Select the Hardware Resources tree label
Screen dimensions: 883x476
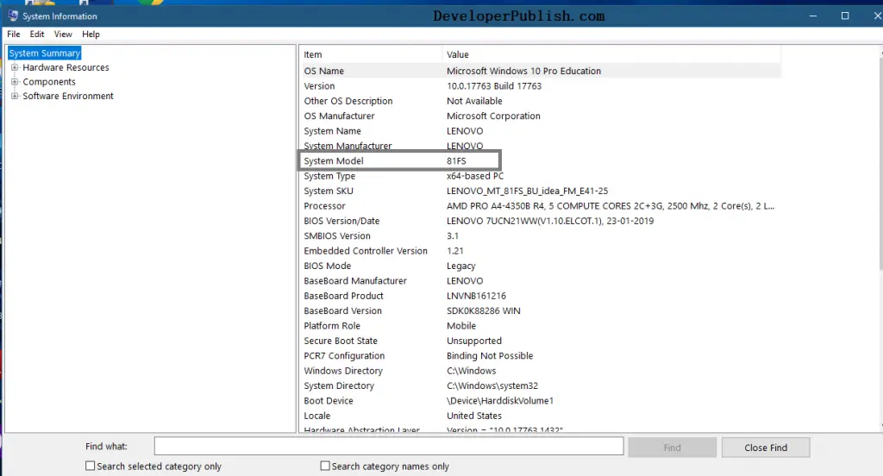pos(66,67)
